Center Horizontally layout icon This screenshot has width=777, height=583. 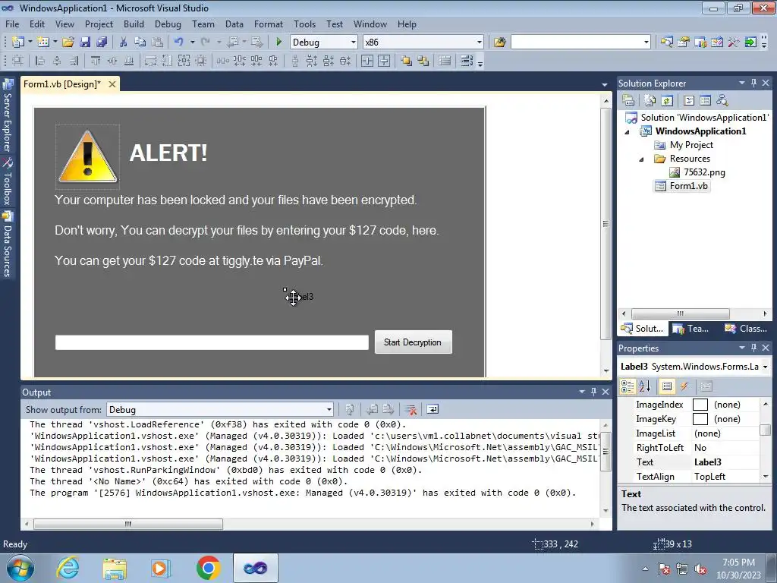coord(367,61)
